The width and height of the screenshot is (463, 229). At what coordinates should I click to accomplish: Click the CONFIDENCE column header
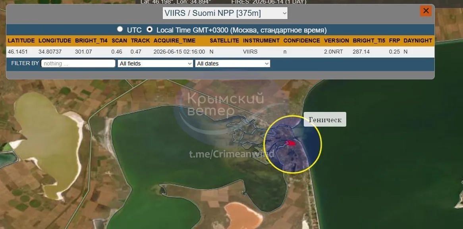pyautogui.click(x=301, y=41)
